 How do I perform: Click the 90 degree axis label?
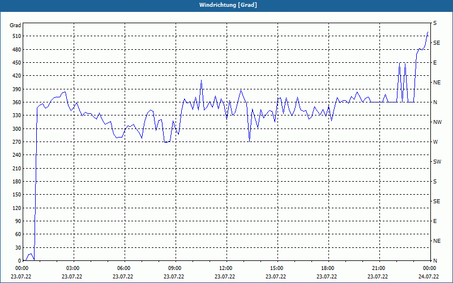pos(18,221)
